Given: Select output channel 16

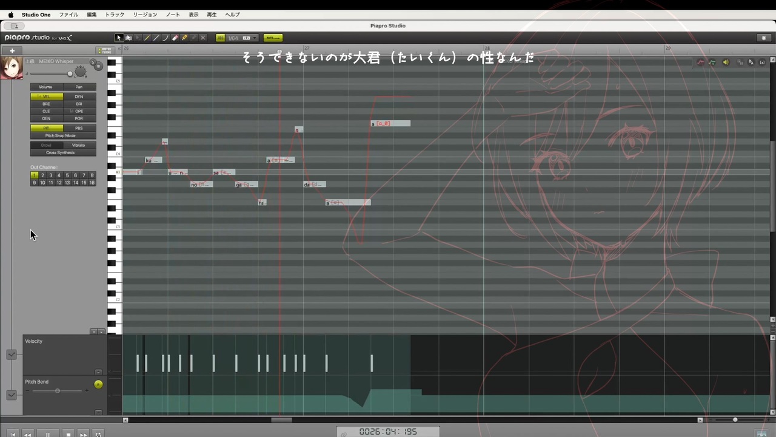Looking at the screenshot, I should (92, 182).
